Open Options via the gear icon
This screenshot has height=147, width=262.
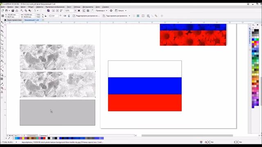pos(111,11)
